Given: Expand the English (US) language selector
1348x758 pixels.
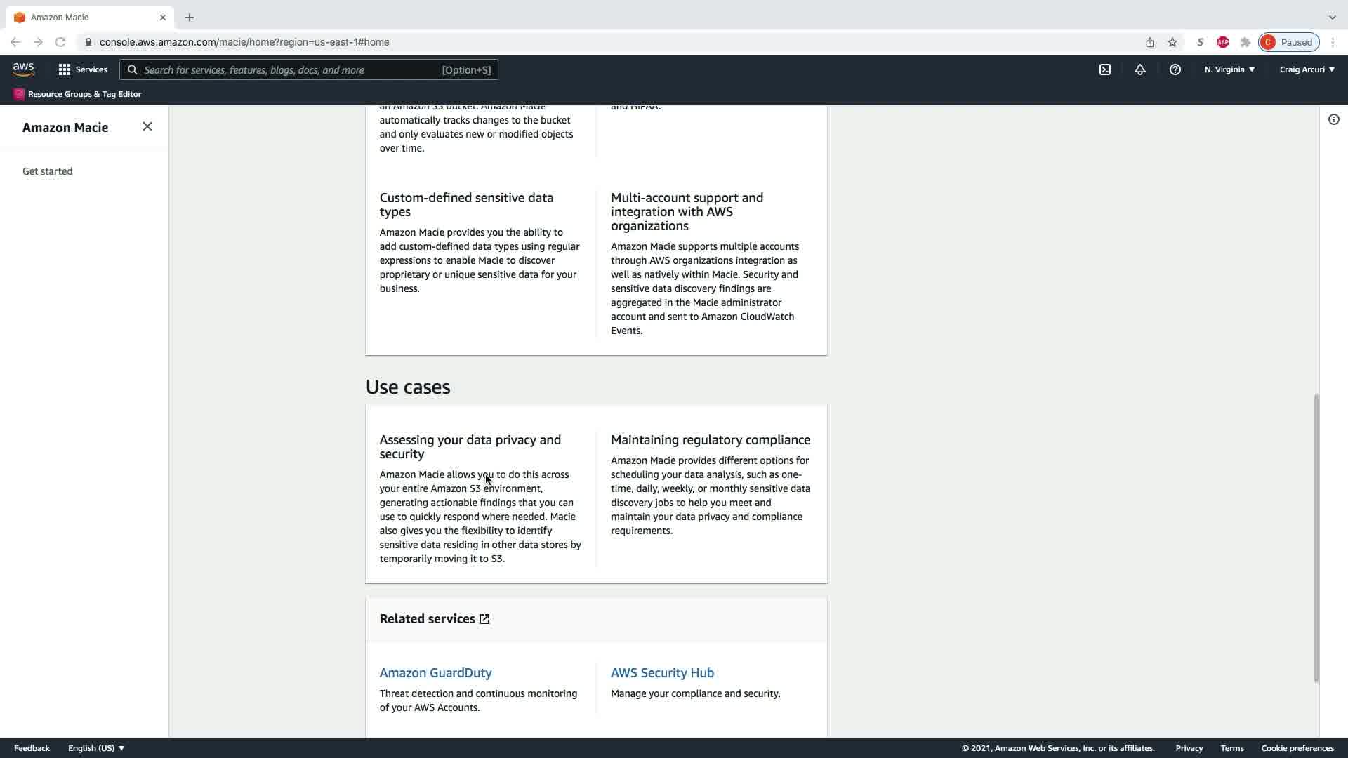Looking at the screenshot, I should (x=96, y=748).
